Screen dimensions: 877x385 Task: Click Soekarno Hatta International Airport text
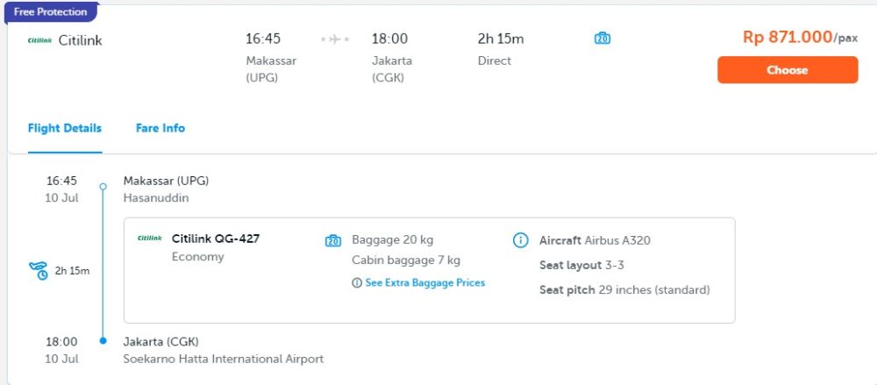224,359
